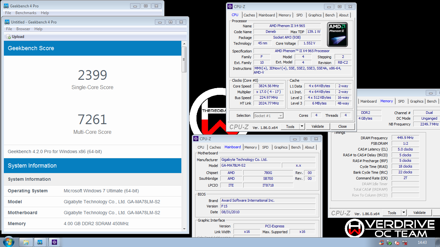Click the disconnected network tray icon
The height and width of the screenshot is (247, 440).
tap(405, 242)
